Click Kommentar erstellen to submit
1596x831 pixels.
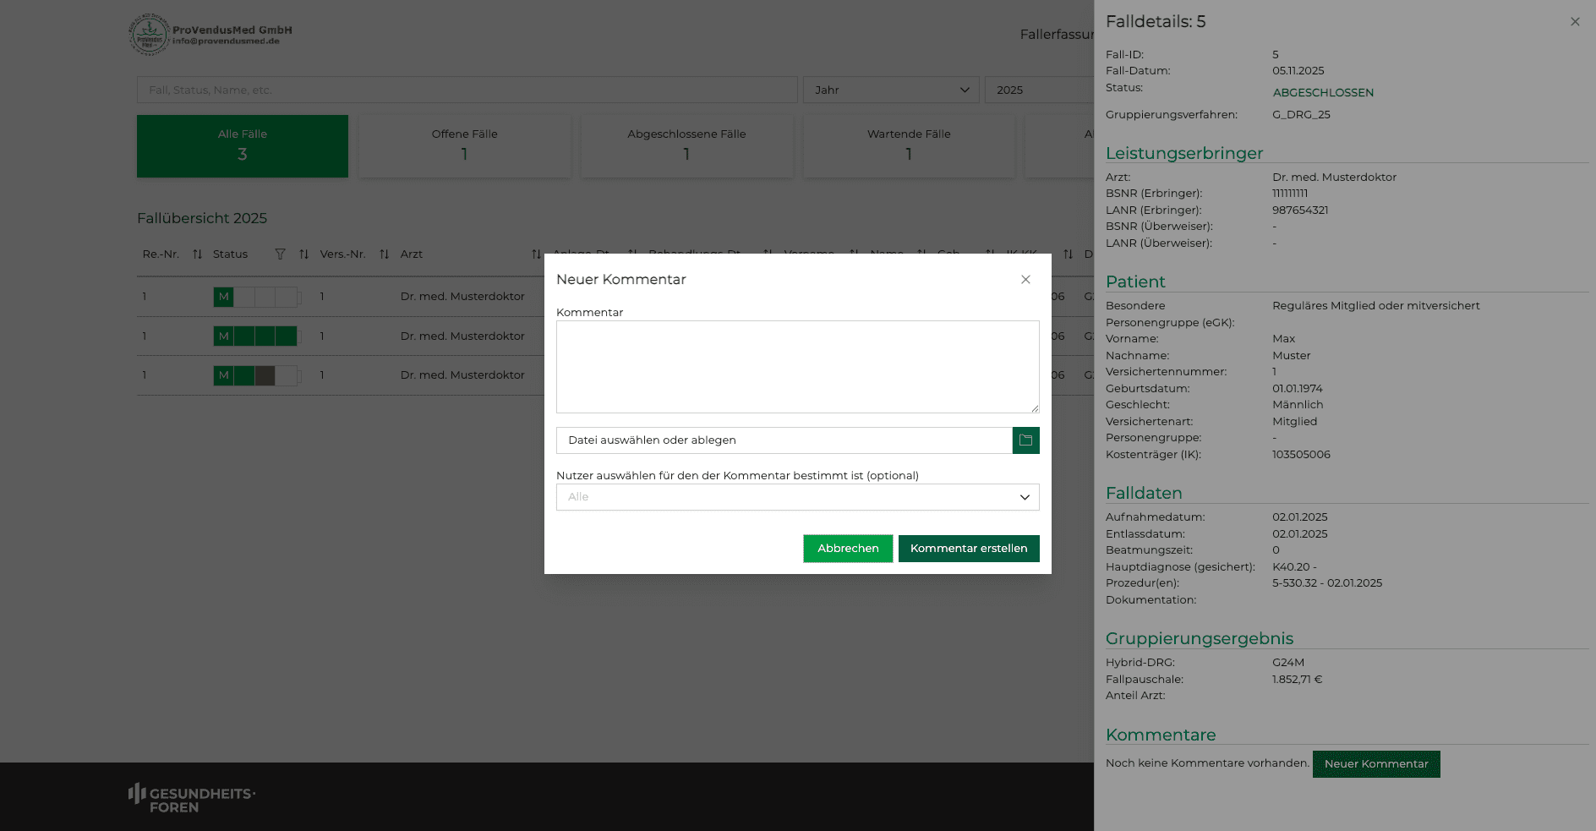coord(968,549)
